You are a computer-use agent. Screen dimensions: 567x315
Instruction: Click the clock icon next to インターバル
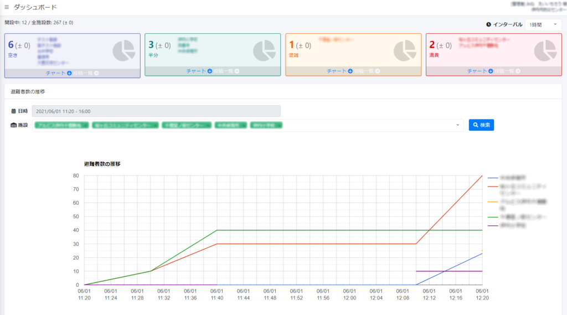[x=488, y=24]
